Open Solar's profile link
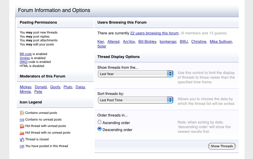This screenshot has width=253, height=159. pyautogui.click(x=102, y=46)
